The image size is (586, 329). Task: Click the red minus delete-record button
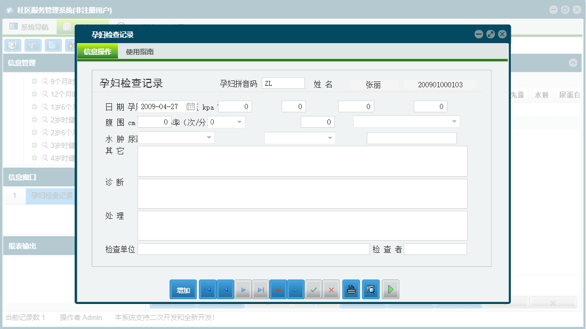[x=278, y=290]
